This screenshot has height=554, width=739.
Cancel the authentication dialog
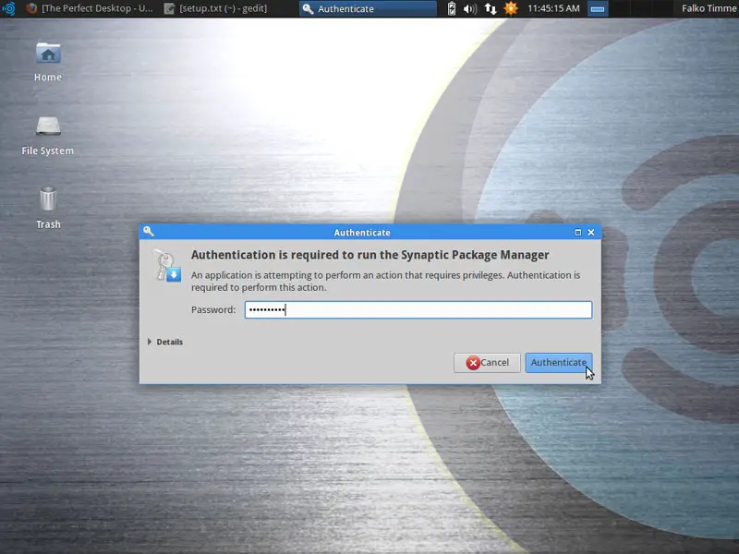pos(487,362)
